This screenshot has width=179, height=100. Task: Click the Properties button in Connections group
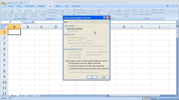click(52, 13)
